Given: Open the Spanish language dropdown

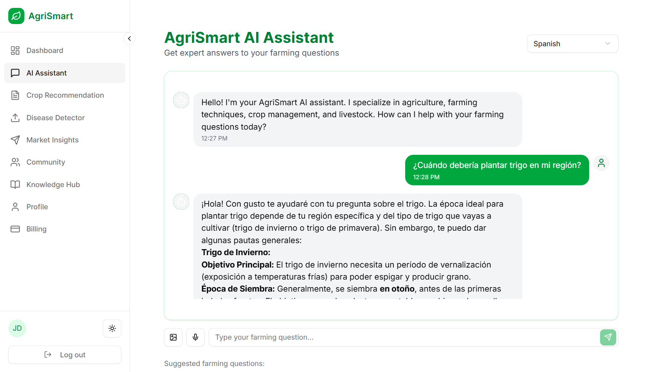Looking at the screenshot, I should [572, 44].
